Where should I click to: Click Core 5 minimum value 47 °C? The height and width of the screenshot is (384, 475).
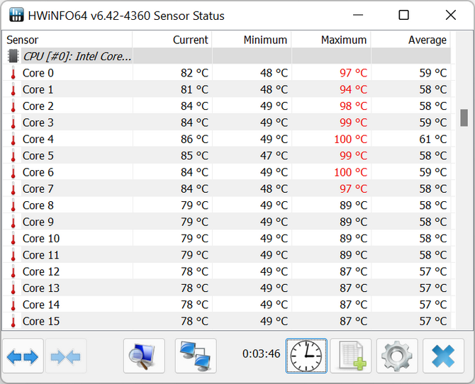click(274, 156)
